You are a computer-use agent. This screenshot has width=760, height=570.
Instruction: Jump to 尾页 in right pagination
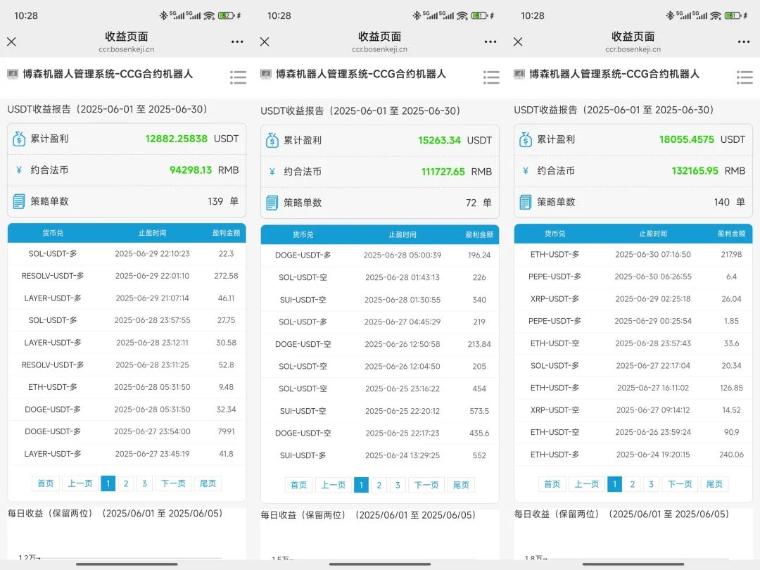(714, 484)
